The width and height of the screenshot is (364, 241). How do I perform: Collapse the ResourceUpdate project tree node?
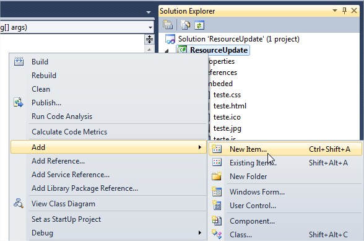(167, 51)
